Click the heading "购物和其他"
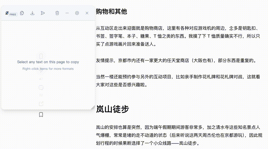268x149 pixels. (112, 11)
